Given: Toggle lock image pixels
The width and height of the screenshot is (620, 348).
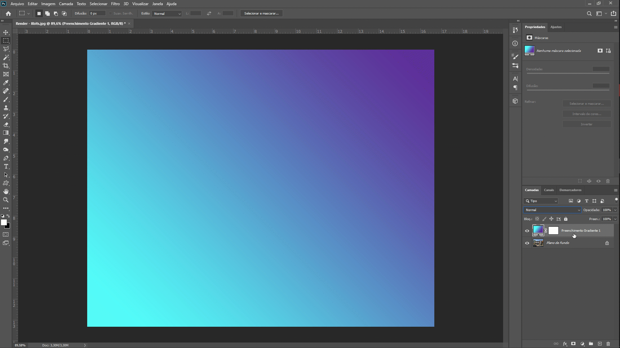Looking at the screenshot, I should 544,219.
